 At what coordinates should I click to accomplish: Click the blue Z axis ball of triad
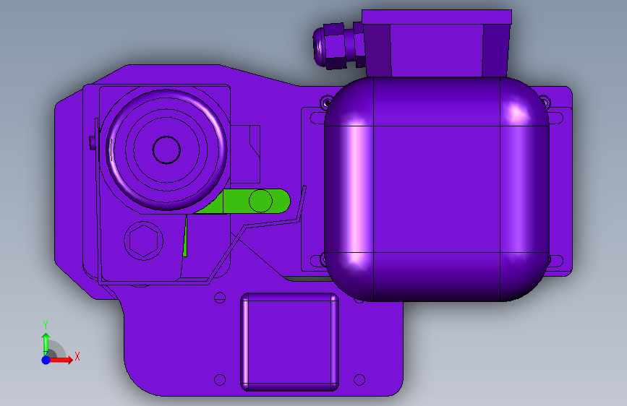46,360
